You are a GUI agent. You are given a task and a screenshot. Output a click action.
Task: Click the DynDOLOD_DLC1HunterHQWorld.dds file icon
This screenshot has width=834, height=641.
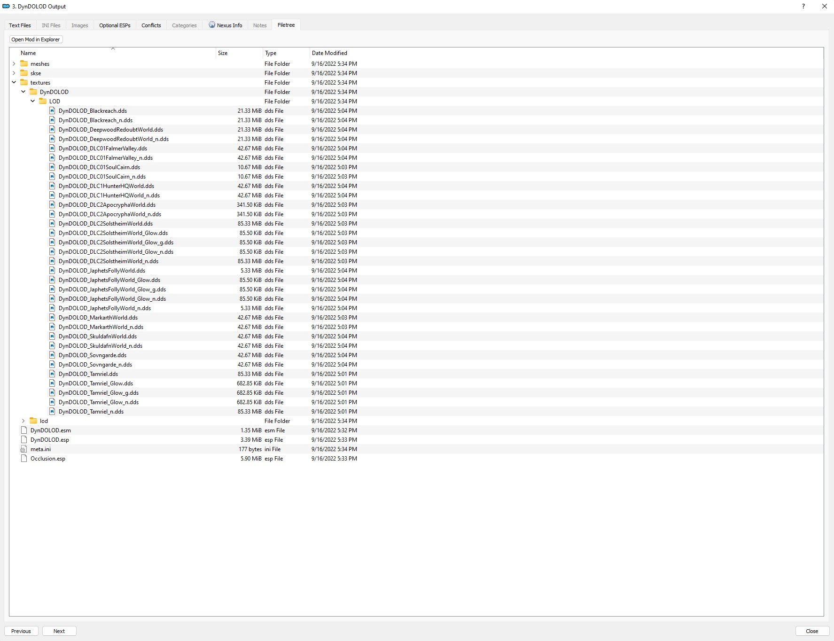pos(52,186)
